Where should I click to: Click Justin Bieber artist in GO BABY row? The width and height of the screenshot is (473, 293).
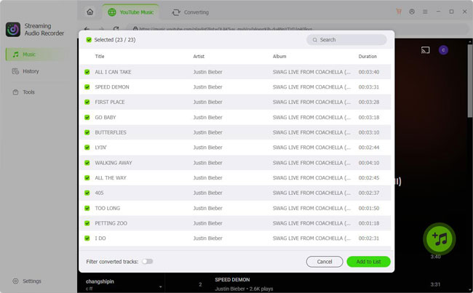pyautogui.click(x=208, y=118)
